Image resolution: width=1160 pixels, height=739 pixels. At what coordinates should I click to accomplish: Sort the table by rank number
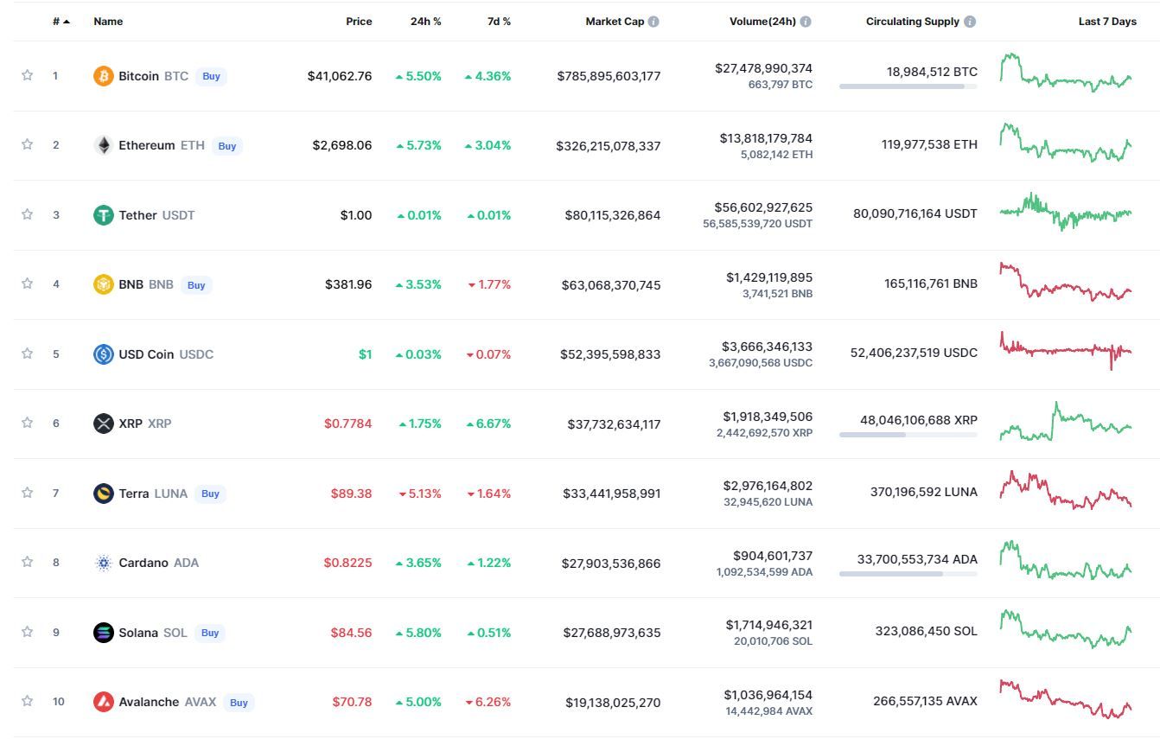pos(61,22)
